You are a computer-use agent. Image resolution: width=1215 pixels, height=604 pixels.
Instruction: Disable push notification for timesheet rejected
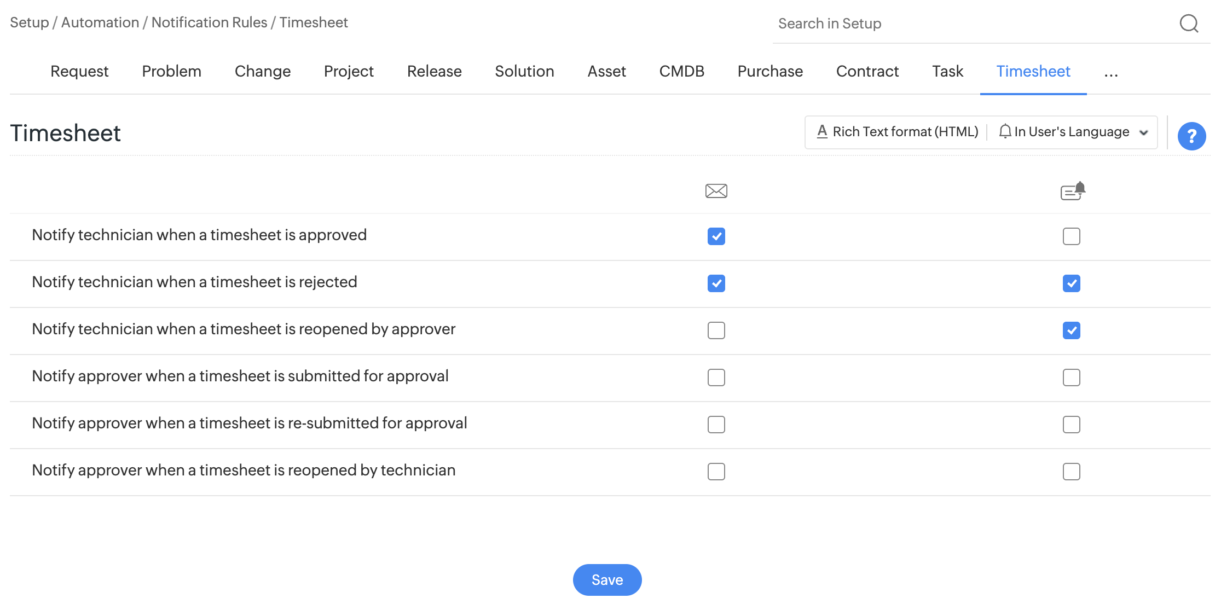coord(1071,283)
